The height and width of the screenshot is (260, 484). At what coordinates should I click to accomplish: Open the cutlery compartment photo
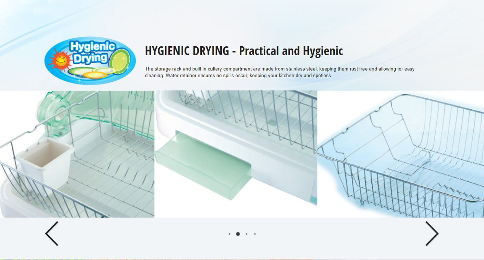pos(77,154)
